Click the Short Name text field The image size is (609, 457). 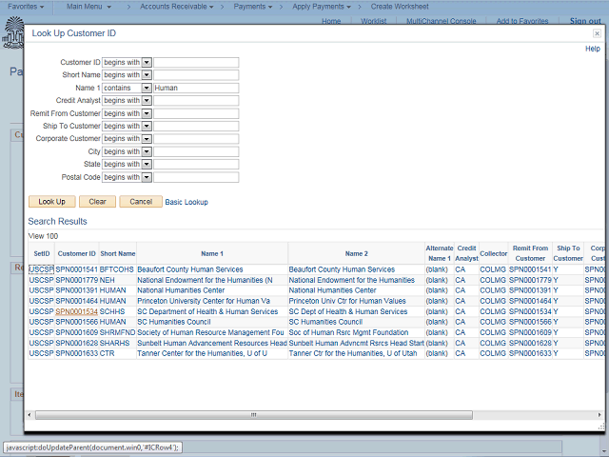coord(196,75)
